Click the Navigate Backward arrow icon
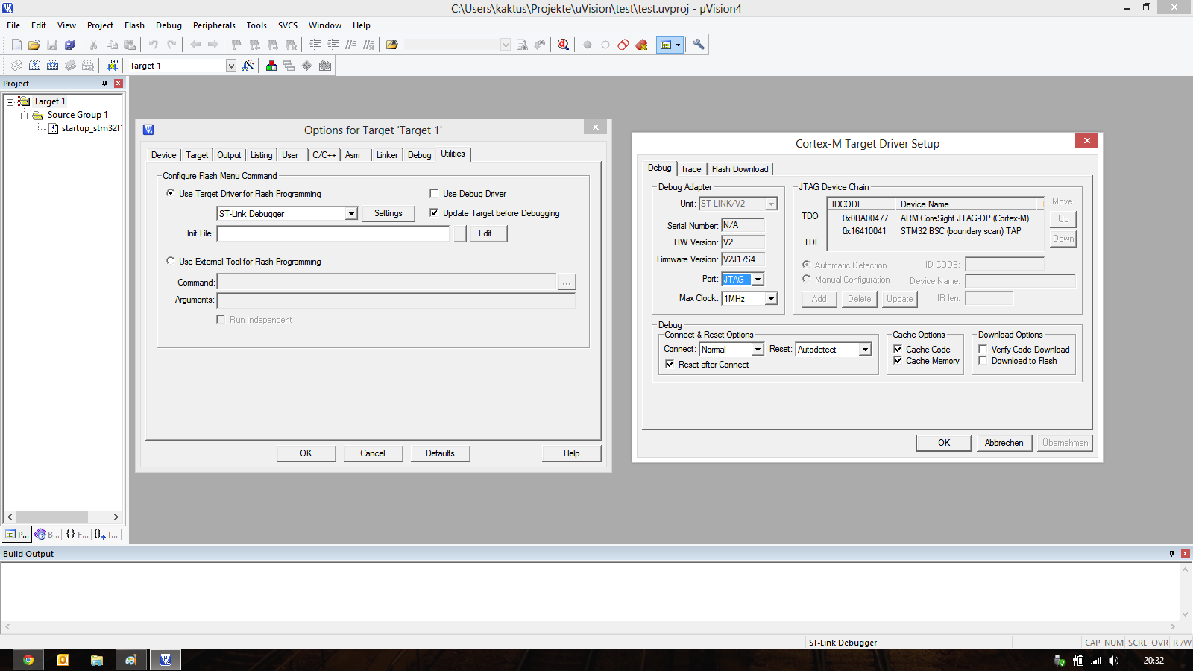 click(195, 45)
